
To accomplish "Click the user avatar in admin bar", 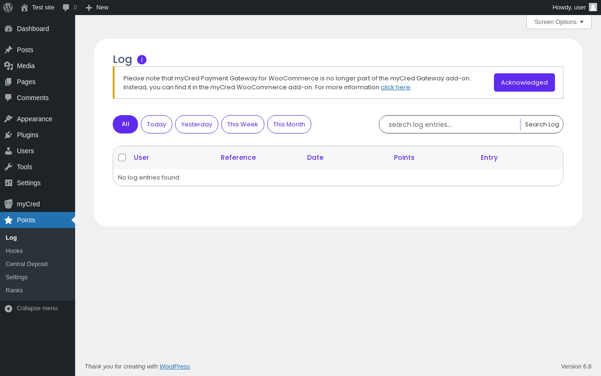I will [593, 7].
